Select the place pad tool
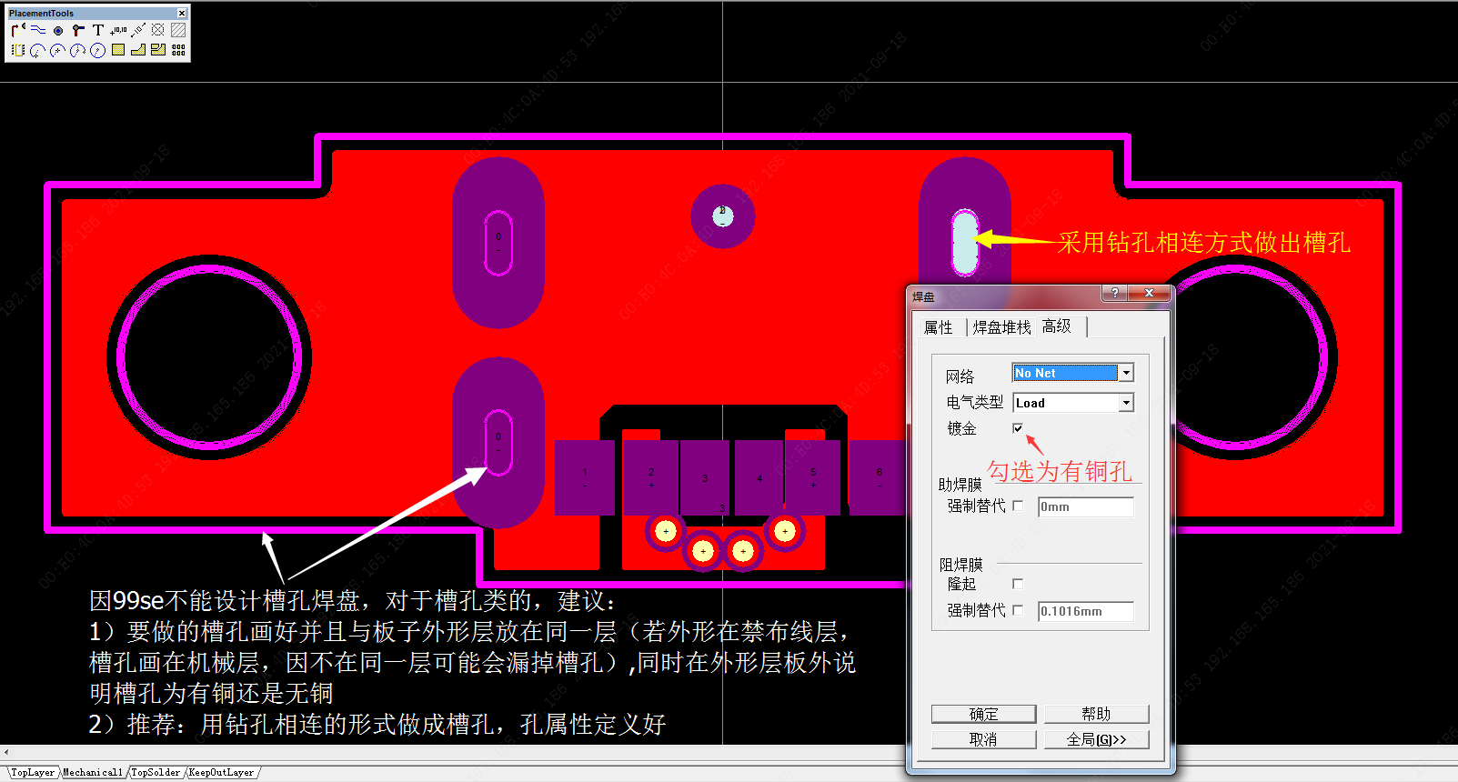Viewport: 1458px width, 782px height. click(x=58, y=30)
